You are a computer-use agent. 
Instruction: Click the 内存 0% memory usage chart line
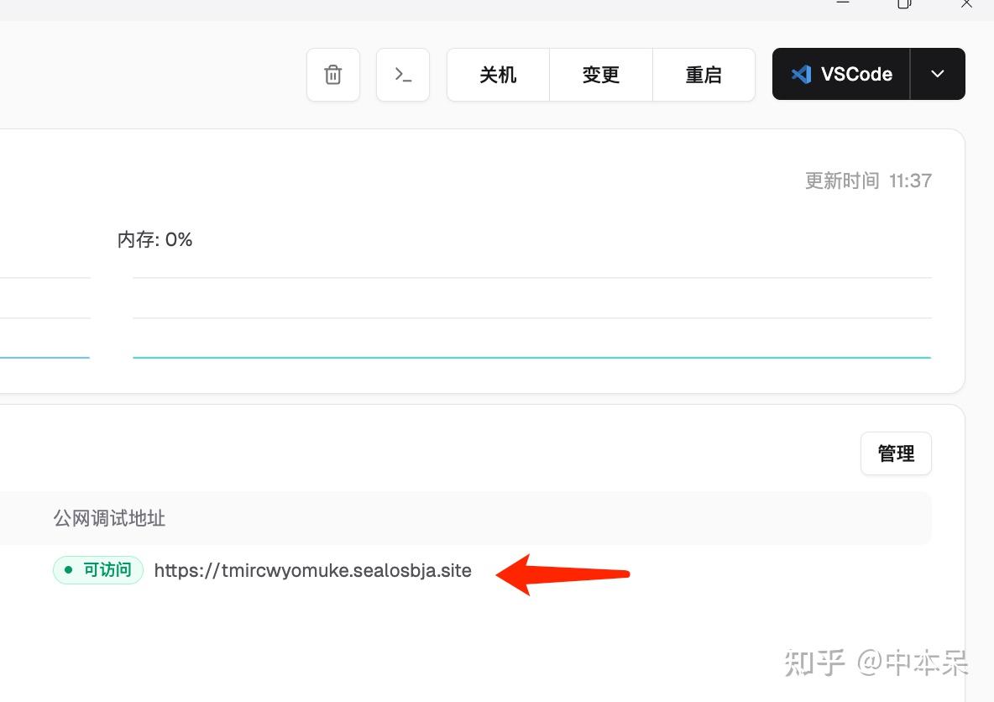154,239
